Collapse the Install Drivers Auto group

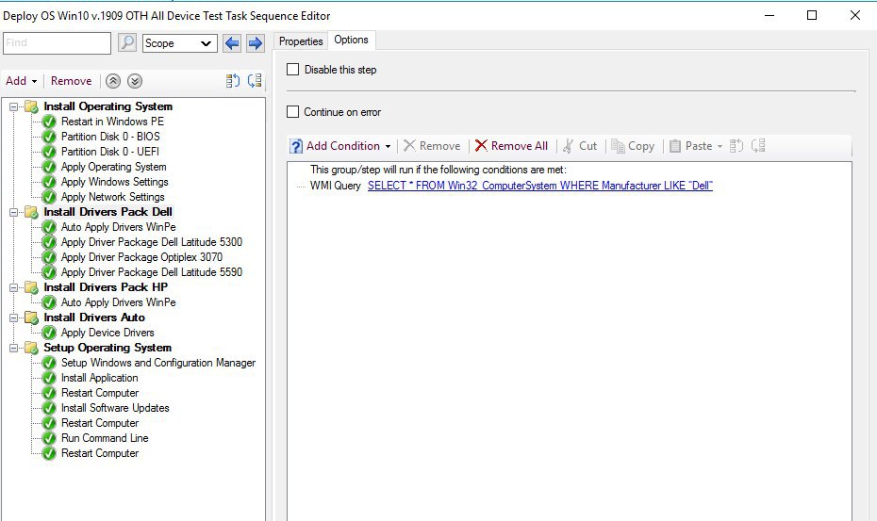(14, 317)
